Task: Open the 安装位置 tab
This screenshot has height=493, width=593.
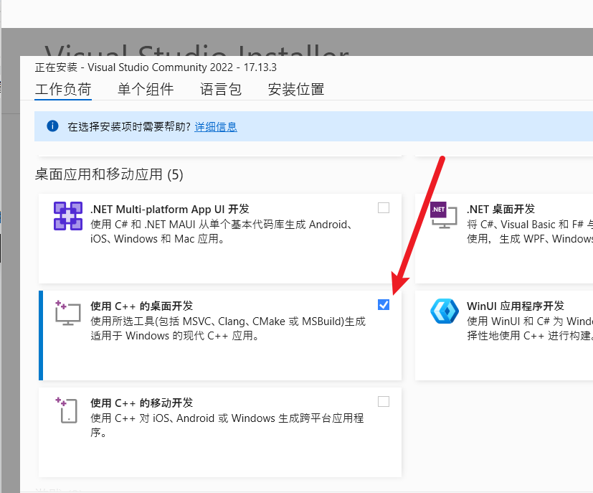Action: click(x=296, y=90)
